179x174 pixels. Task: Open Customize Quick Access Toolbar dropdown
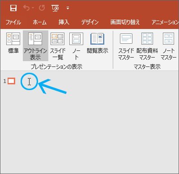click(x=68, y=8)
